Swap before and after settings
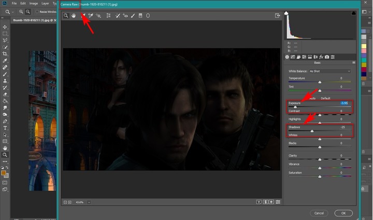This screenshot has width=373, height=220. pyautogui.click(x=265, y=202)
